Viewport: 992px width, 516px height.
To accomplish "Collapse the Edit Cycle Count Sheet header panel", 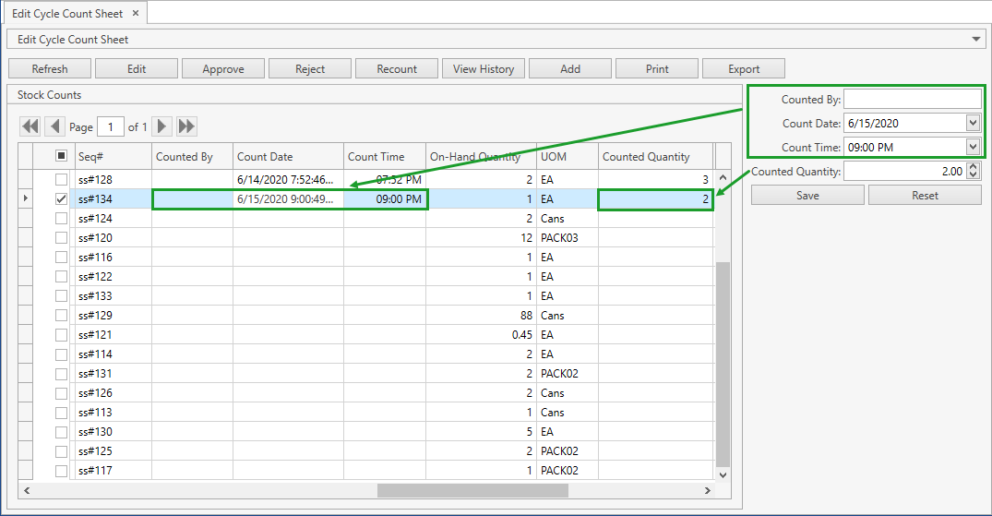I will click(977, 40).
